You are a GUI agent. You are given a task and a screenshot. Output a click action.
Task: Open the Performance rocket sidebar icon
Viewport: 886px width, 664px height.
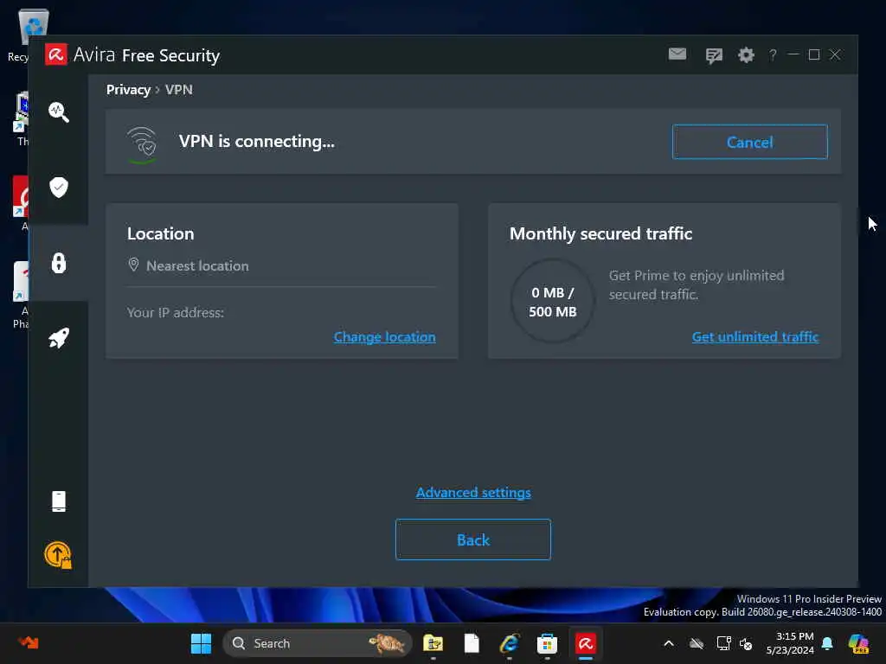coord(59,338)
